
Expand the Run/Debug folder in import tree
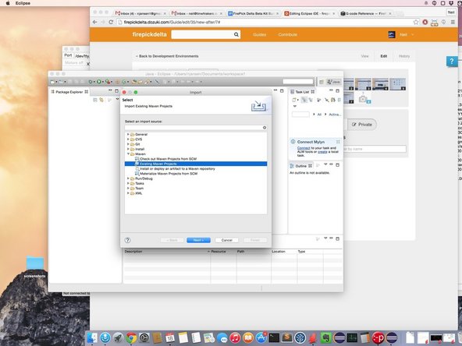(128, 178)
